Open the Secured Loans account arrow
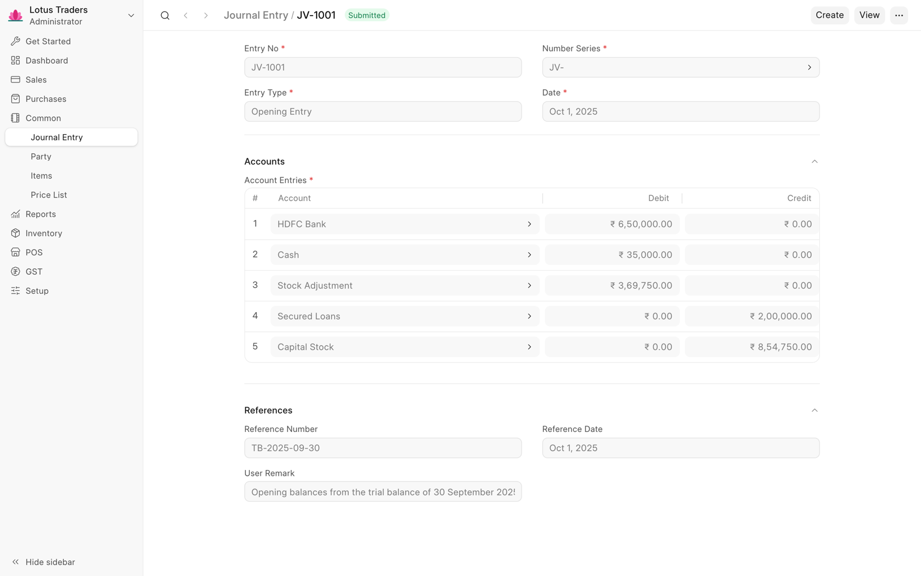 pos(530,316)
